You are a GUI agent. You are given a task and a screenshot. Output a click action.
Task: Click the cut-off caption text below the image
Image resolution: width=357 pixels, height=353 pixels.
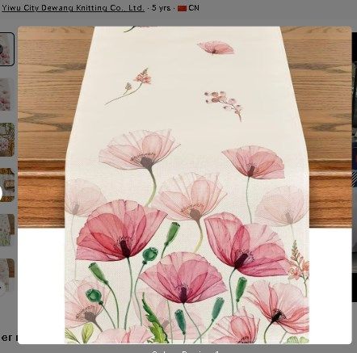(185, 351)
